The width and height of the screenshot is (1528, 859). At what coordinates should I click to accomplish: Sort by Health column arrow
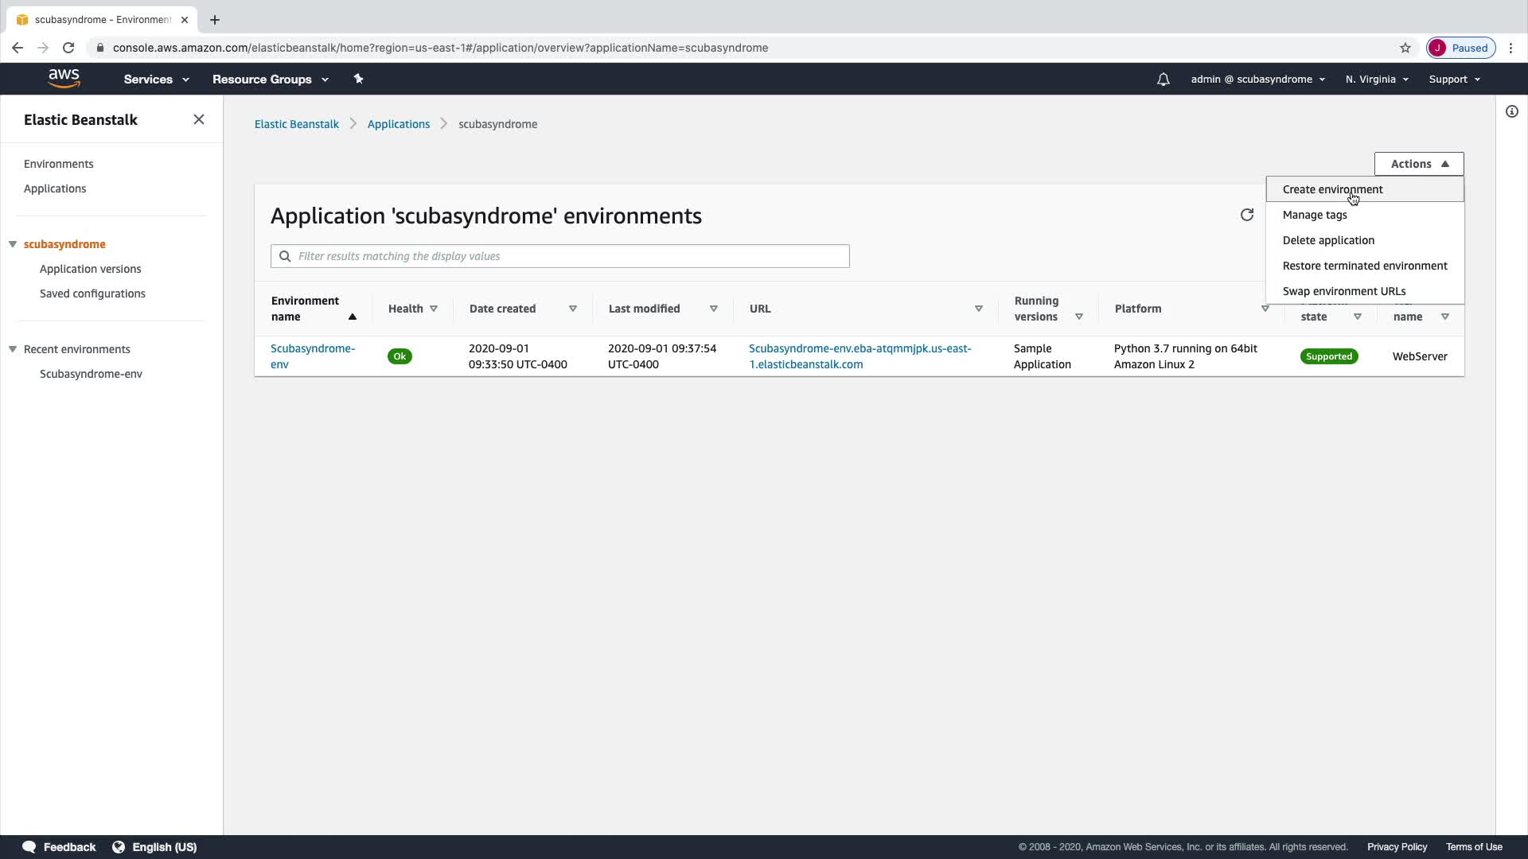[434, 309]
